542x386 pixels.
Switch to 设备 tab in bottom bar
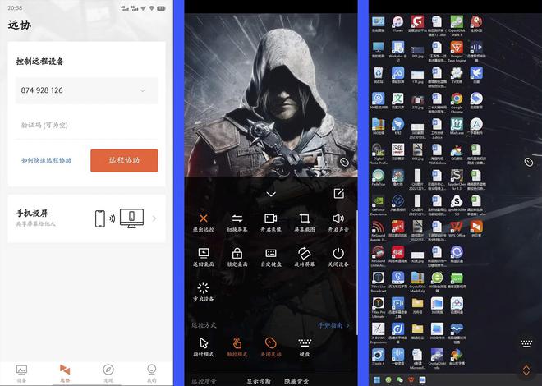click(x=21, y=374)
